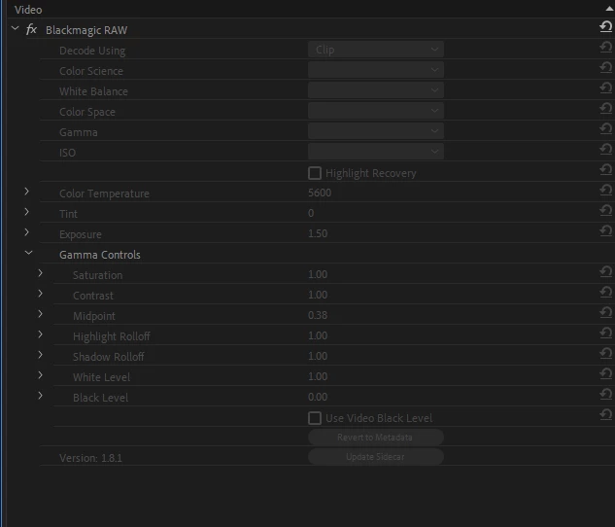
Task: Reset the Saturation value
Action: 605,271
